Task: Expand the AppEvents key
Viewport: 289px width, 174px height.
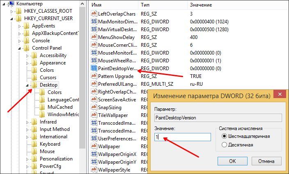Action: click(19, 26)
